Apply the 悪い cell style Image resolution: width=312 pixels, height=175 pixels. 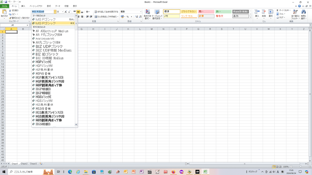(x=206, y=12)
